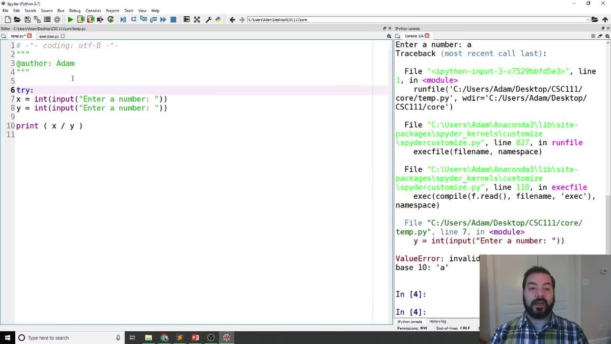
Task: Click the Run current cell icon
Action: coord(80,19)
